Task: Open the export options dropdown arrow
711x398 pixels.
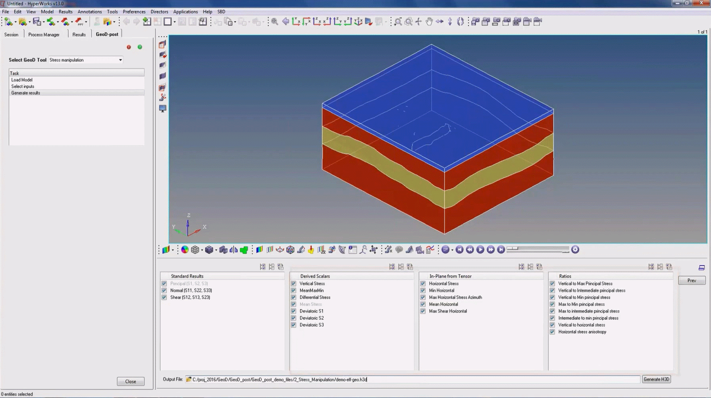Action: pos(72,22)
